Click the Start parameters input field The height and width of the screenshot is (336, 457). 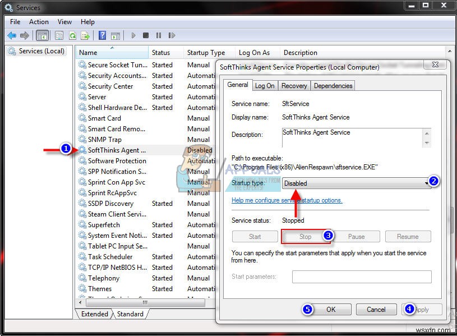362,277
